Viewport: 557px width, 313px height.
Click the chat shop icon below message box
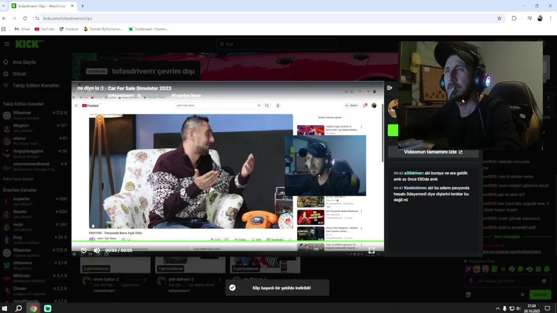tap(468, 294)
